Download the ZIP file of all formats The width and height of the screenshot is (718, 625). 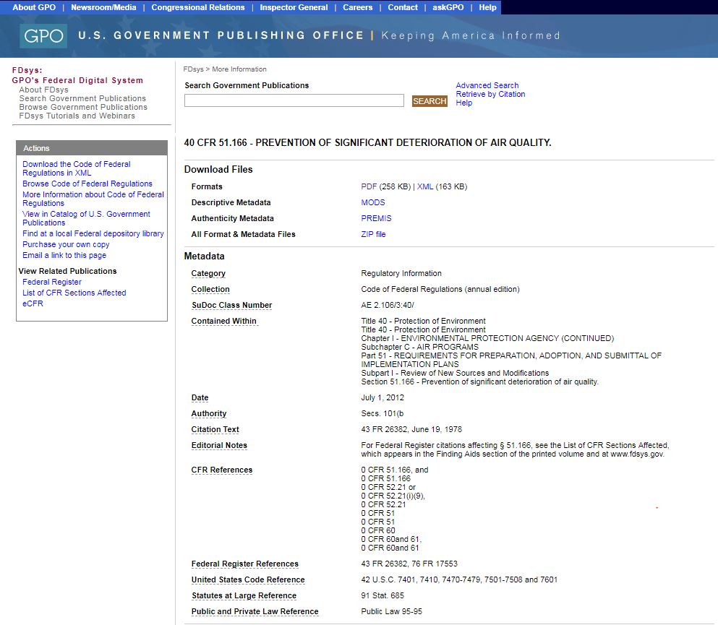tap(374, 233)
